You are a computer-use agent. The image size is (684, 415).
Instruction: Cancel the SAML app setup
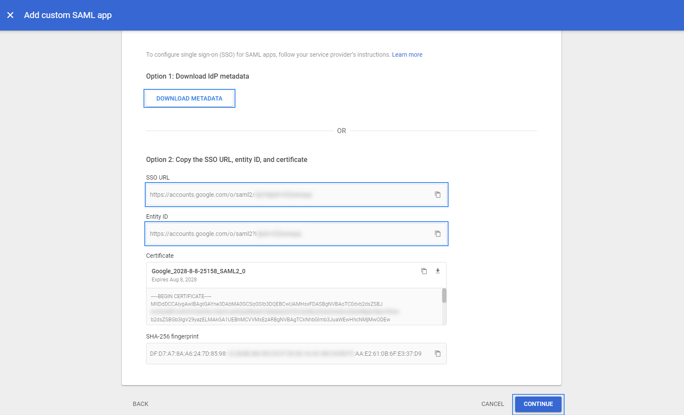point(492,404)
